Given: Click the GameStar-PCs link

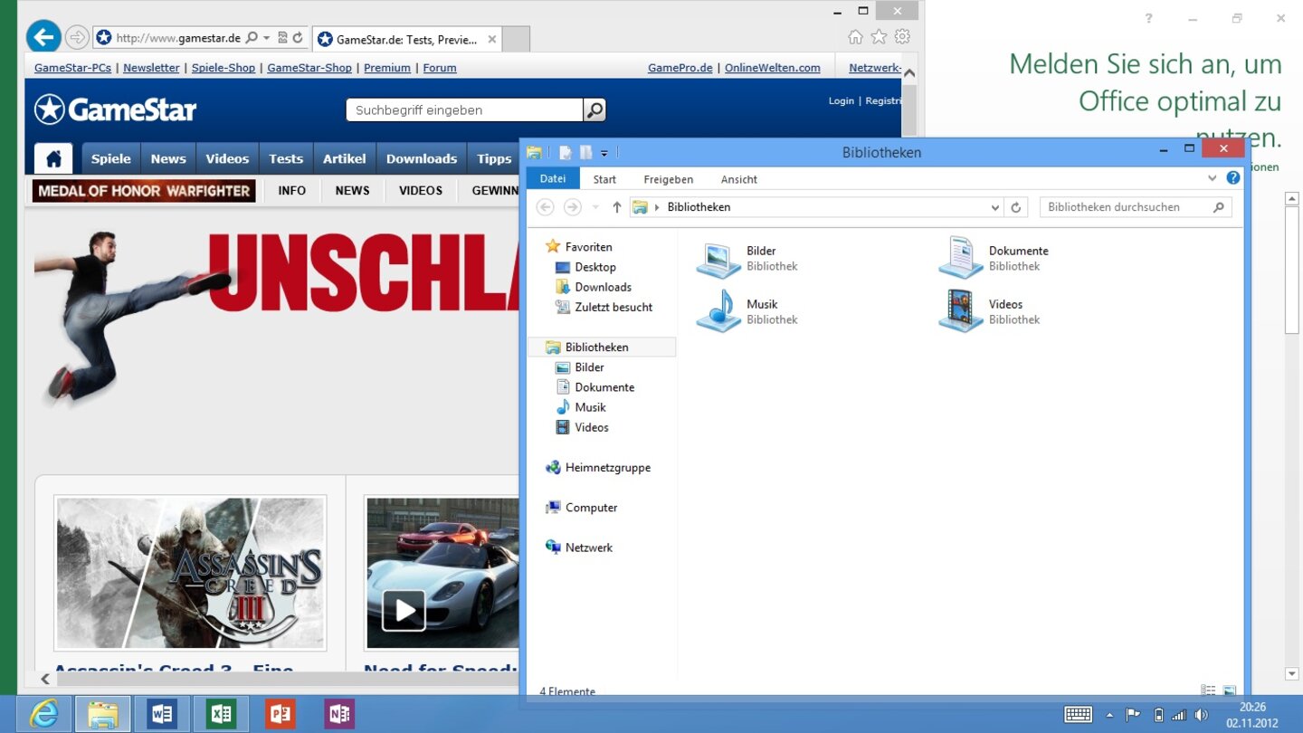Looking at the screenshot, I should [72, 68].
